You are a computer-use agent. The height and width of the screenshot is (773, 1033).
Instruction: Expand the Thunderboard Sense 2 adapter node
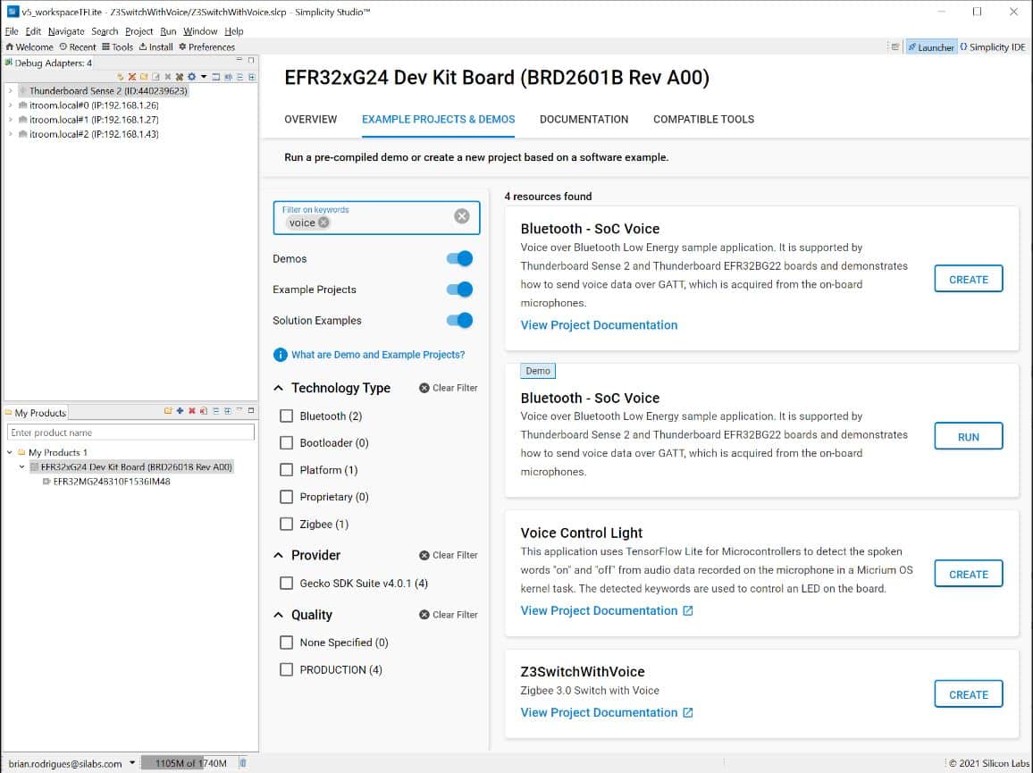click(x=11, y=91)
